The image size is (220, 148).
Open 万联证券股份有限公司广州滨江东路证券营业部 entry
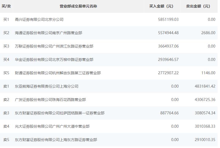click(x=54, y=46)
